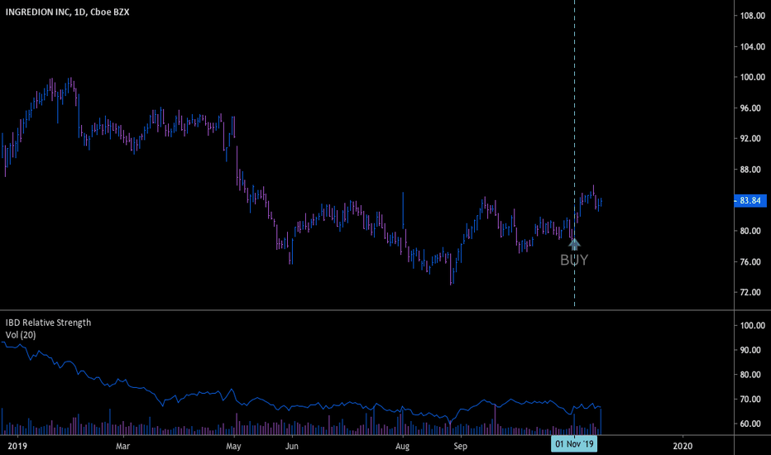Click the 90.00 label on indicator axis
771x455 pixels.
[750, 350]
